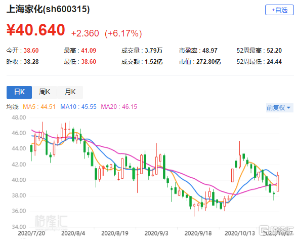The image size is (297, 239).
Task: Open the 前复权 adjustment dropdown
Action: click(x=280, y=108)
